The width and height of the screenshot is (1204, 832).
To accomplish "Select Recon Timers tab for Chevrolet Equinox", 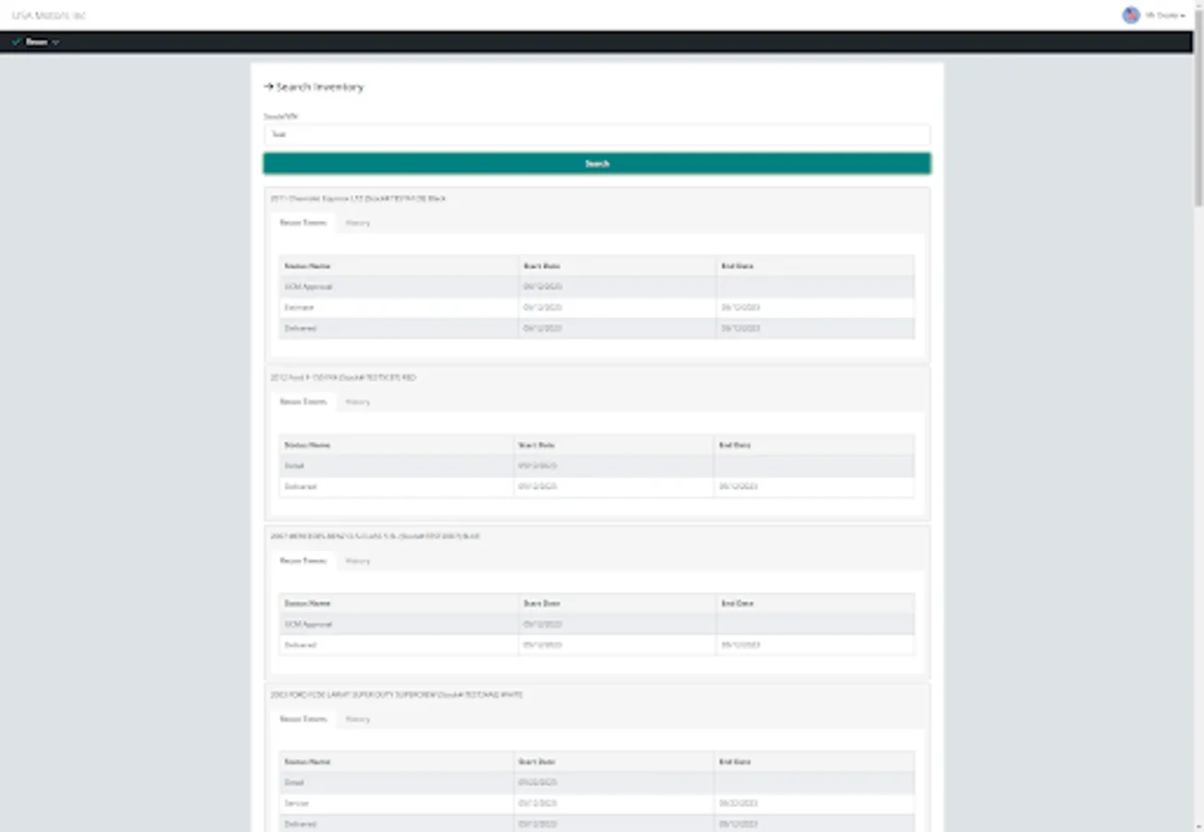I will [x=303, y=223].
